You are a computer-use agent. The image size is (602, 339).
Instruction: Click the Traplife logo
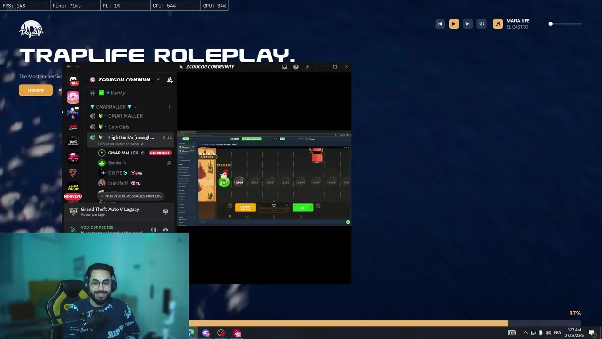coord(32,29)
